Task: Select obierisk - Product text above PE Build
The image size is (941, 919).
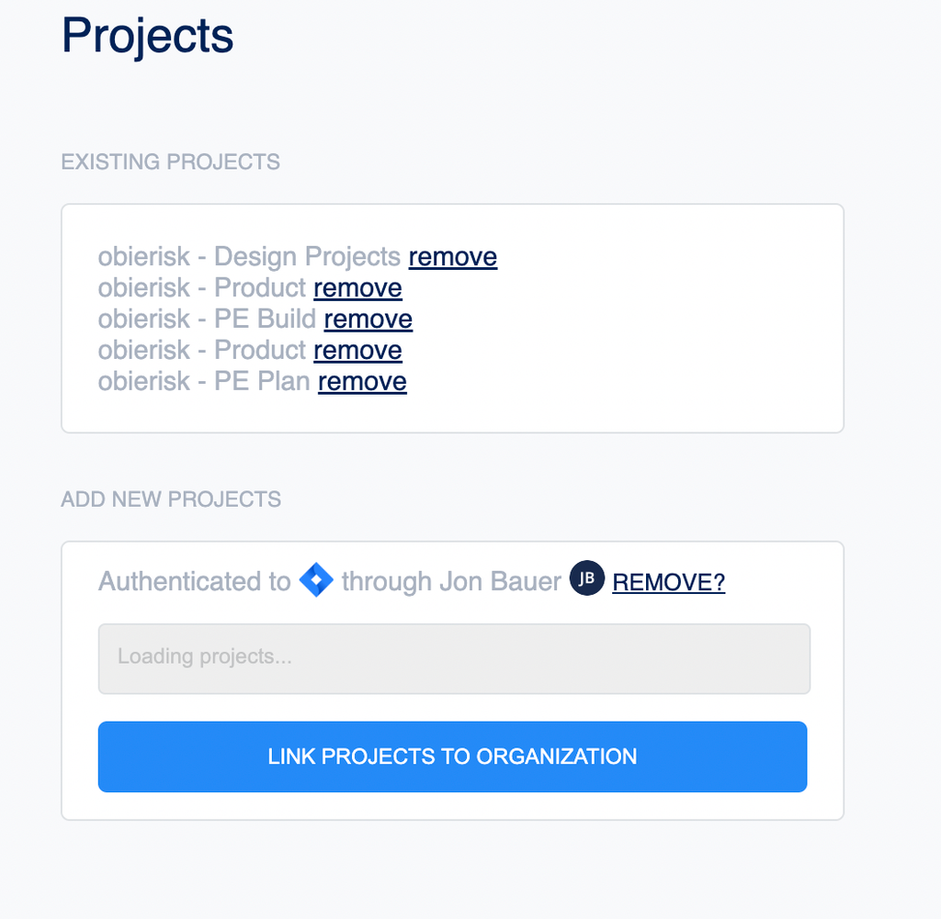Action: click(202, 287)
